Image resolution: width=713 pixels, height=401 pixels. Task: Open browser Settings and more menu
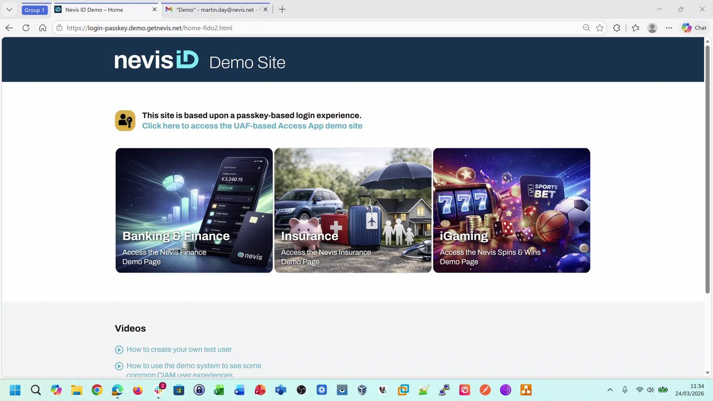coord(669,28)
